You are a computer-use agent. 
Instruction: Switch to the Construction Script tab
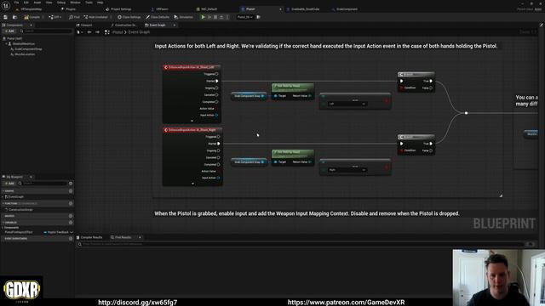(x=123, y=25)
